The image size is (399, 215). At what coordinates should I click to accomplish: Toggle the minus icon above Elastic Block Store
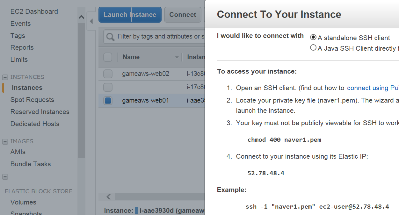[x=5, y=177]
